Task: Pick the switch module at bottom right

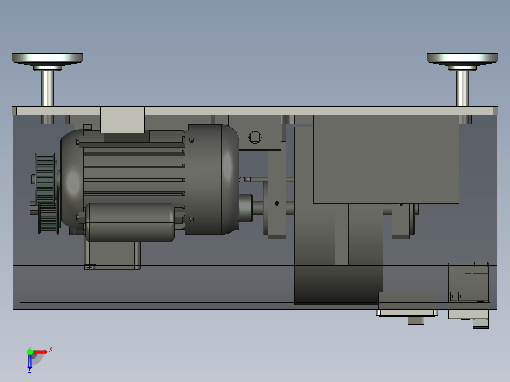Action: tap(469, 291)
